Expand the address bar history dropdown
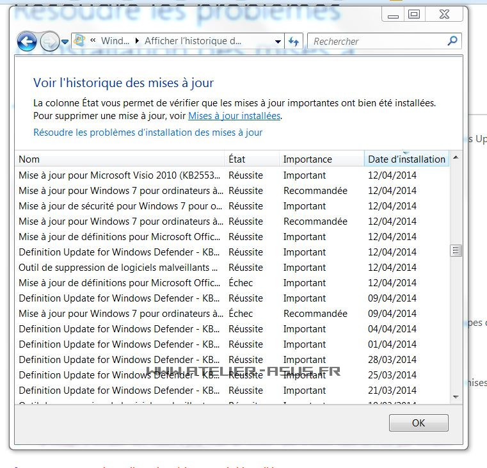 point(278,42)
